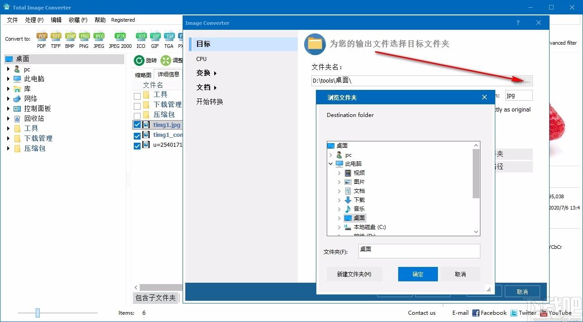
Task: Pick the BMP format icon
Action: pyautogui.click(x=70, y=37)
